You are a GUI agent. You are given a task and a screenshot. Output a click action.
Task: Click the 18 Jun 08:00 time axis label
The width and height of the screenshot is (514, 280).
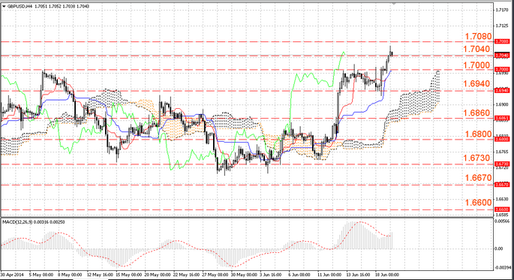tap(387, 275)
